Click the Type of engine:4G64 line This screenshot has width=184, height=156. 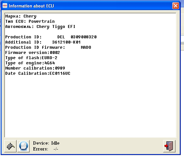[x=30, y=63]
